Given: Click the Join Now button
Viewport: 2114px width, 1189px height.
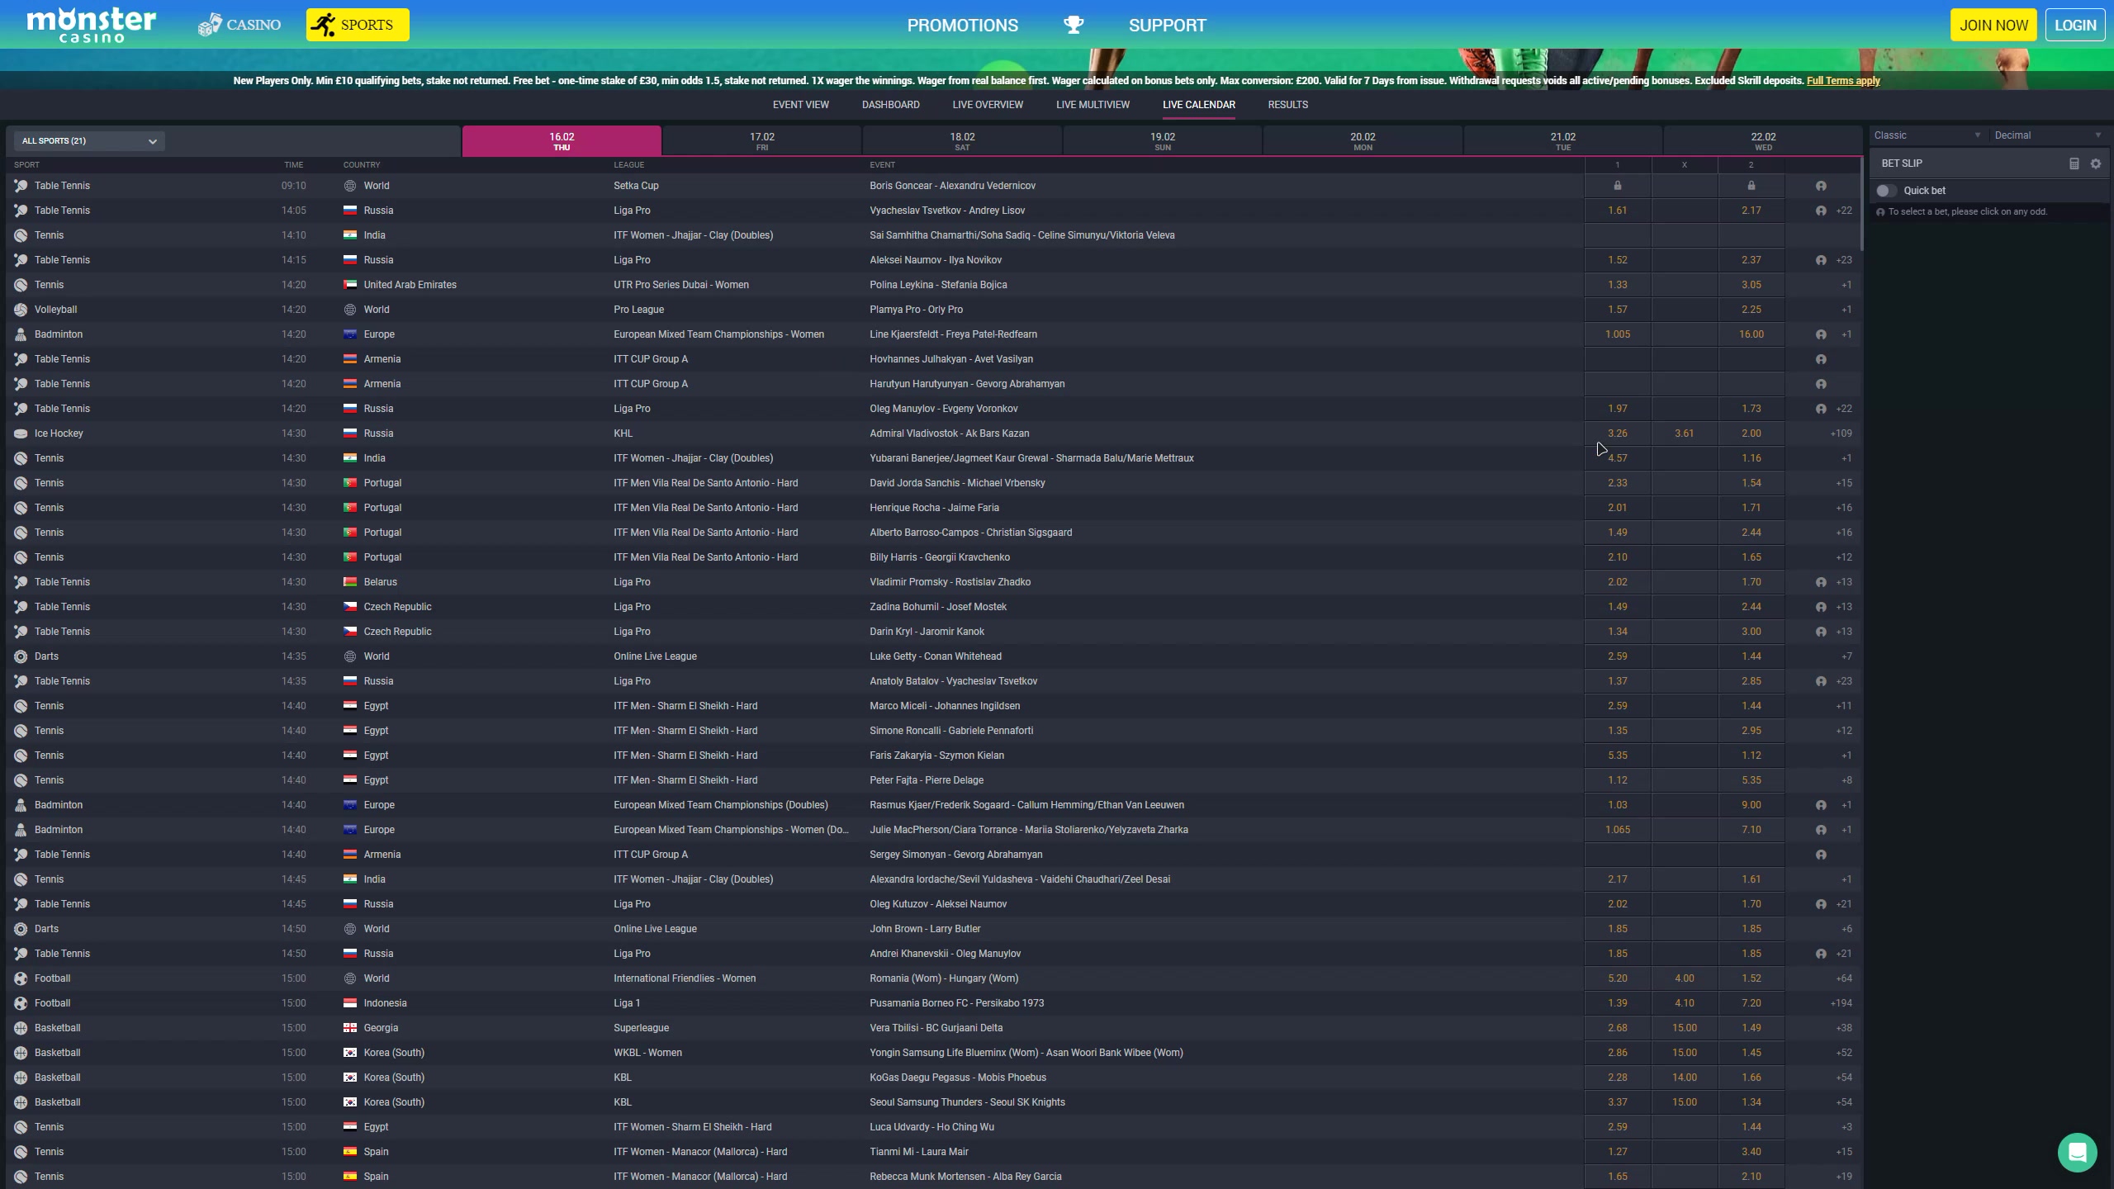Looking at the screenshot, I should pyautogui.click(x=1993, y=25).
